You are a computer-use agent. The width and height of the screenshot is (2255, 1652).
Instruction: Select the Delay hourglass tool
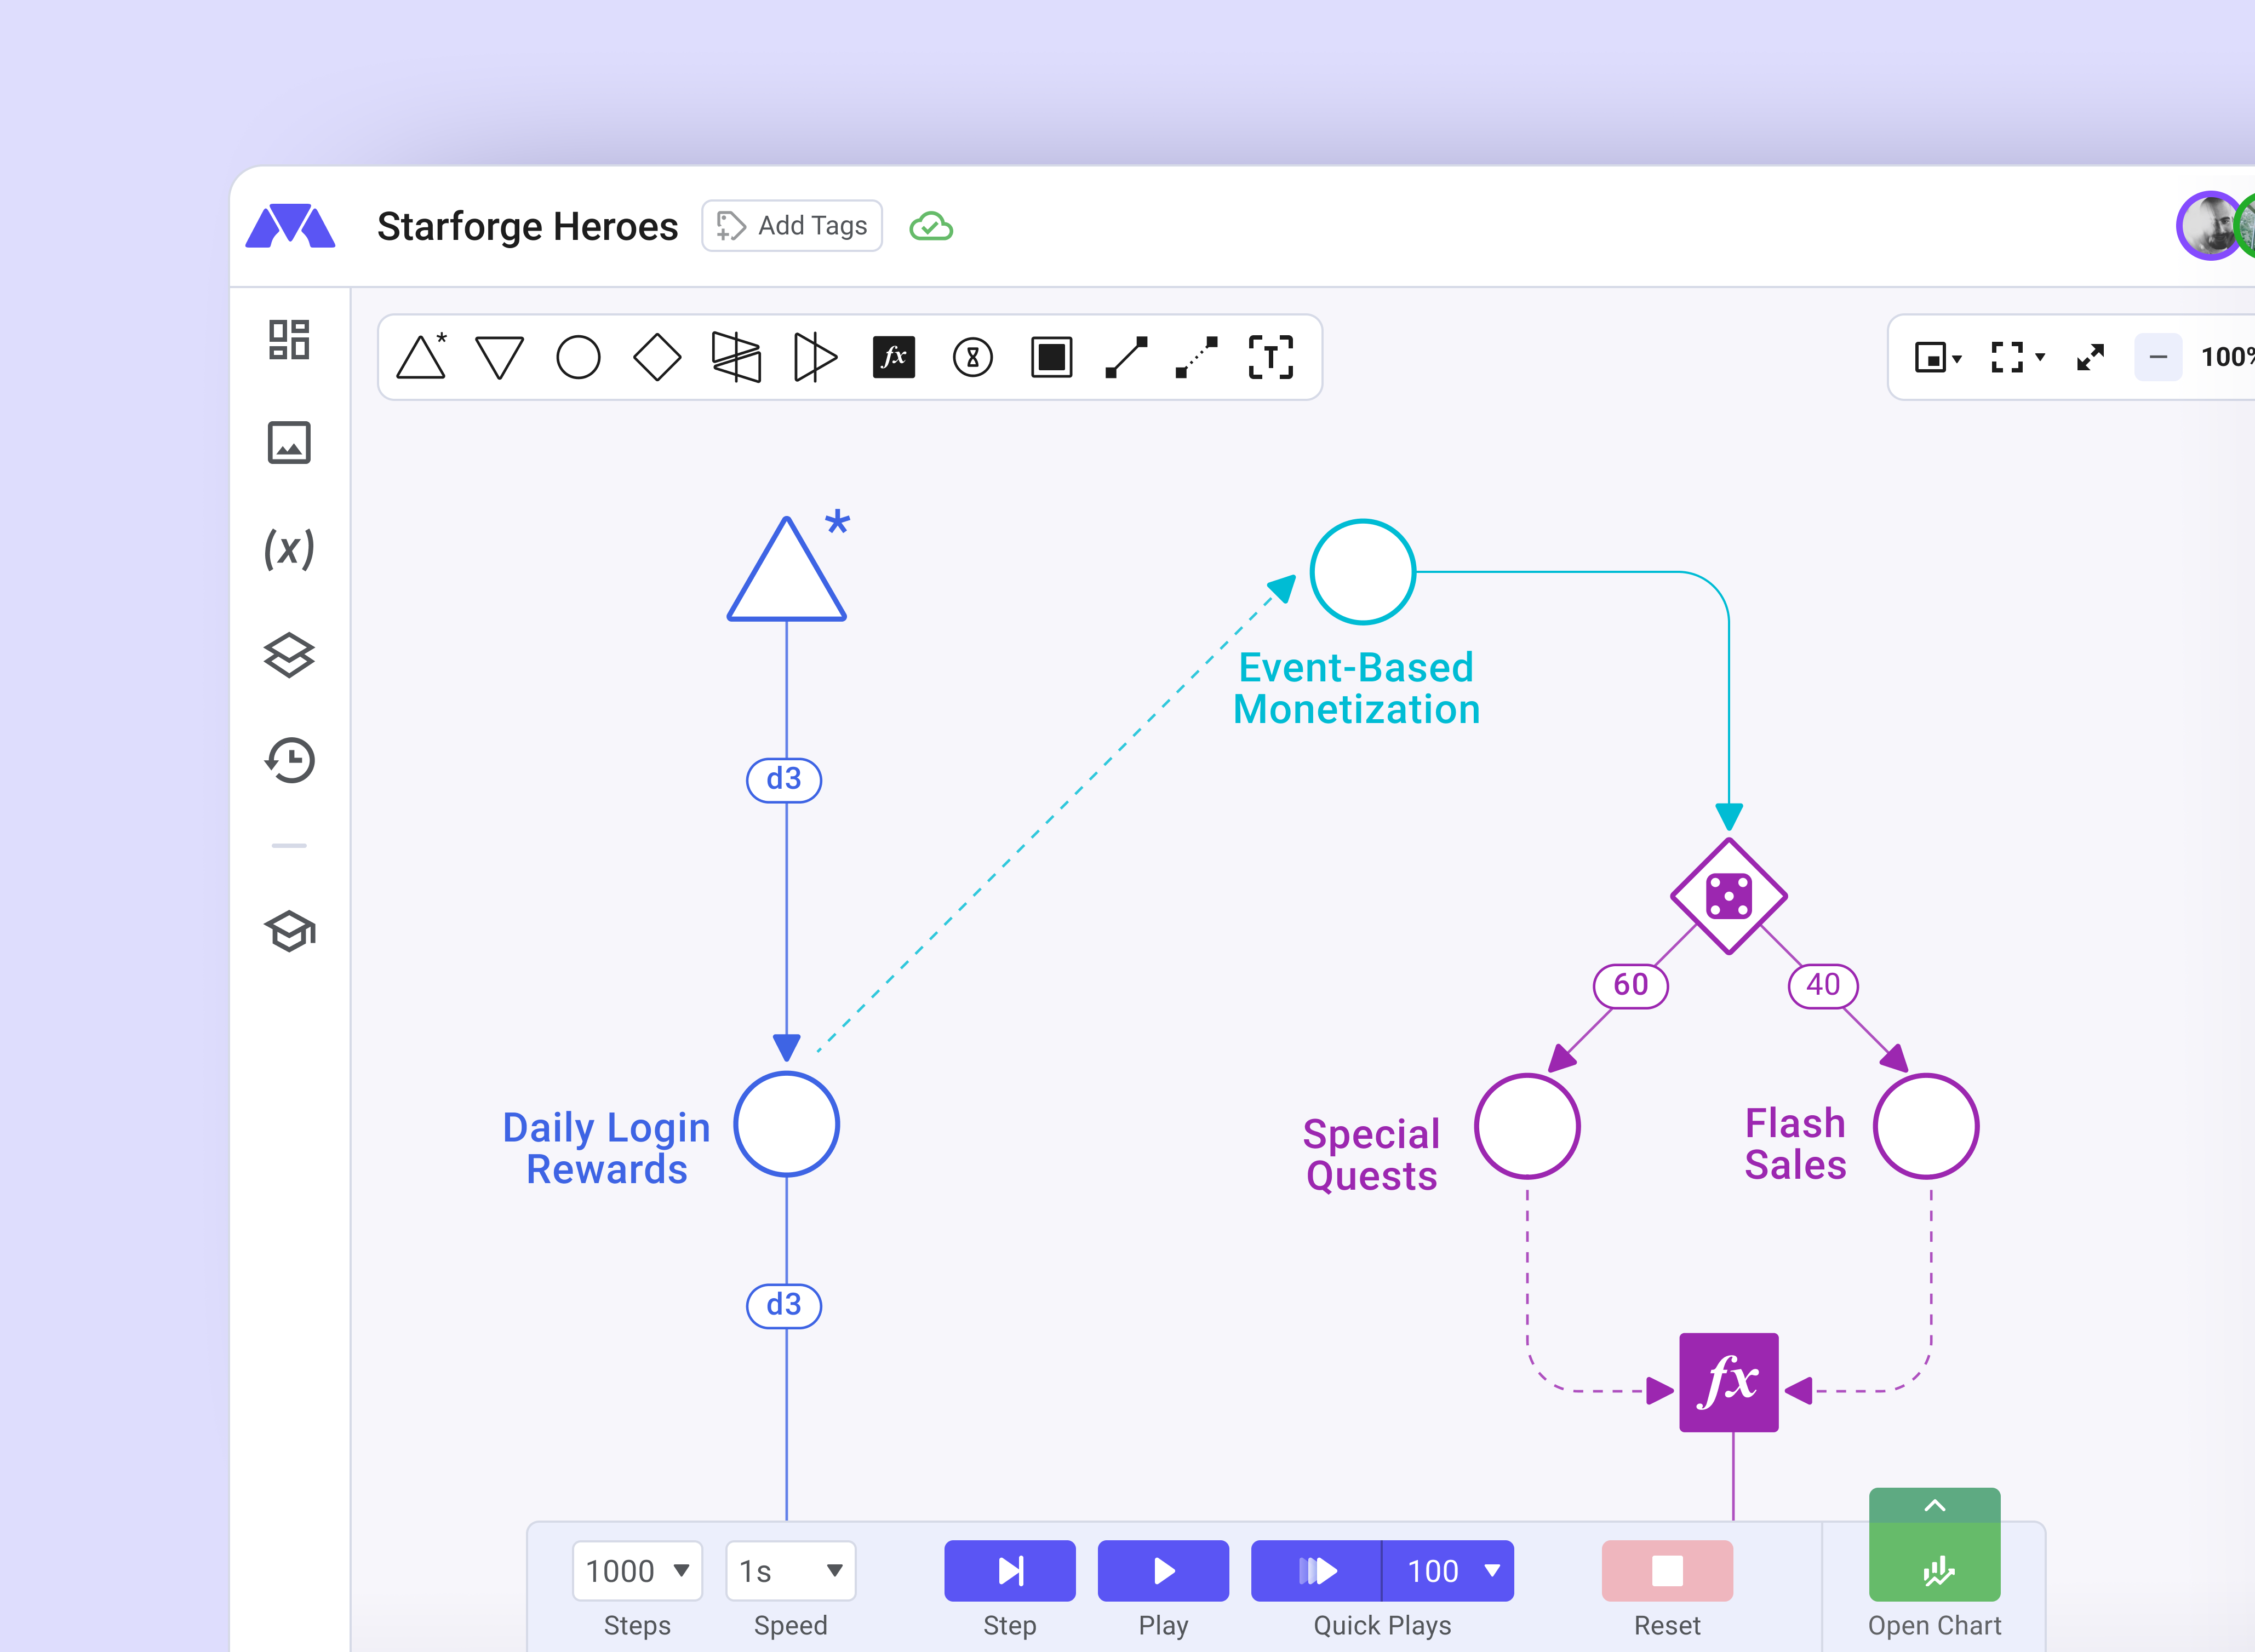(973, 357)
